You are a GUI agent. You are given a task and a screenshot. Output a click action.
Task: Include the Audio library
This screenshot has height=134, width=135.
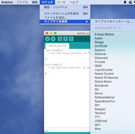(113, 38)
